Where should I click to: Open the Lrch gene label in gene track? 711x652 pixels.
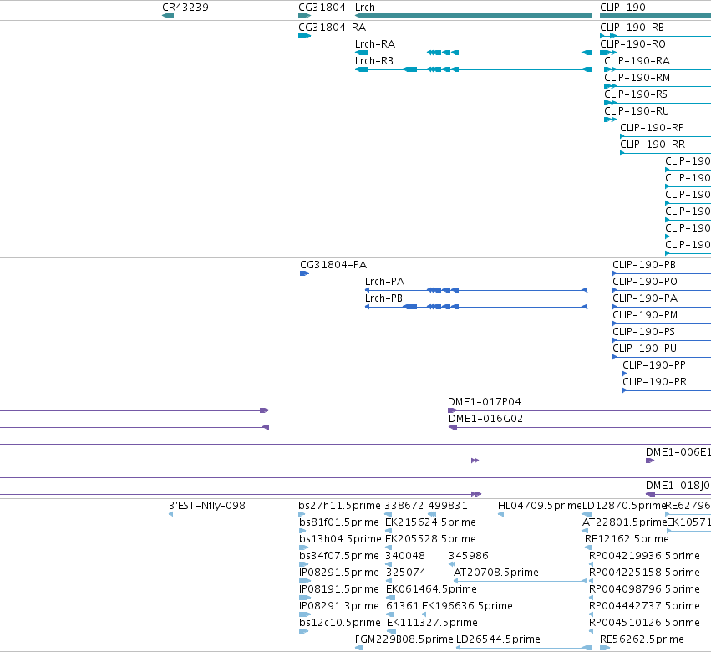coord(365,8)
